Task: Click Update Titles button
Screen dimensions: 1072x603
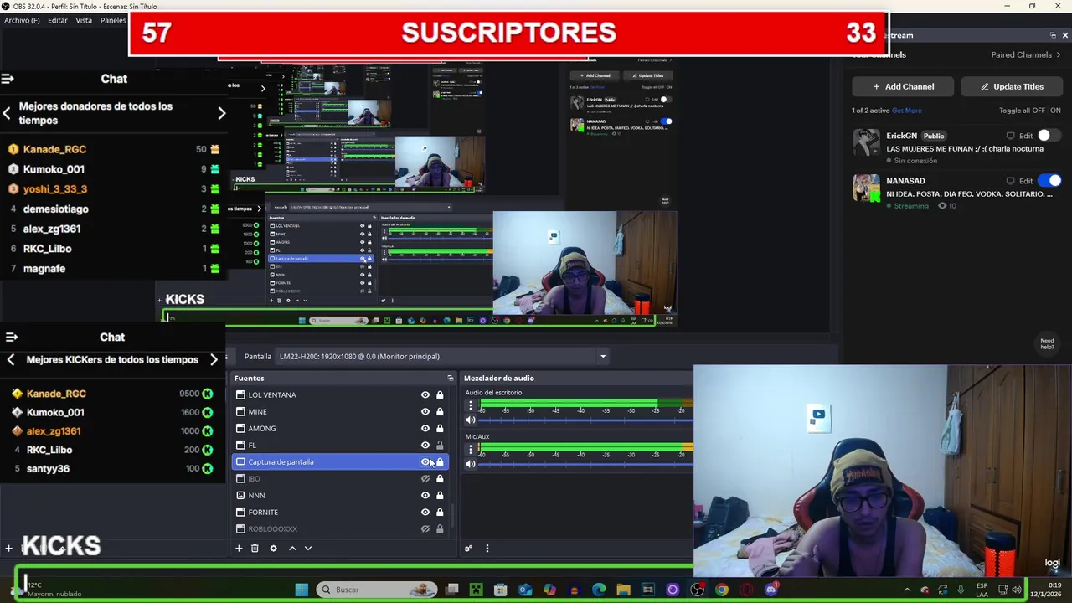Action: click(x=1013, y=86)
